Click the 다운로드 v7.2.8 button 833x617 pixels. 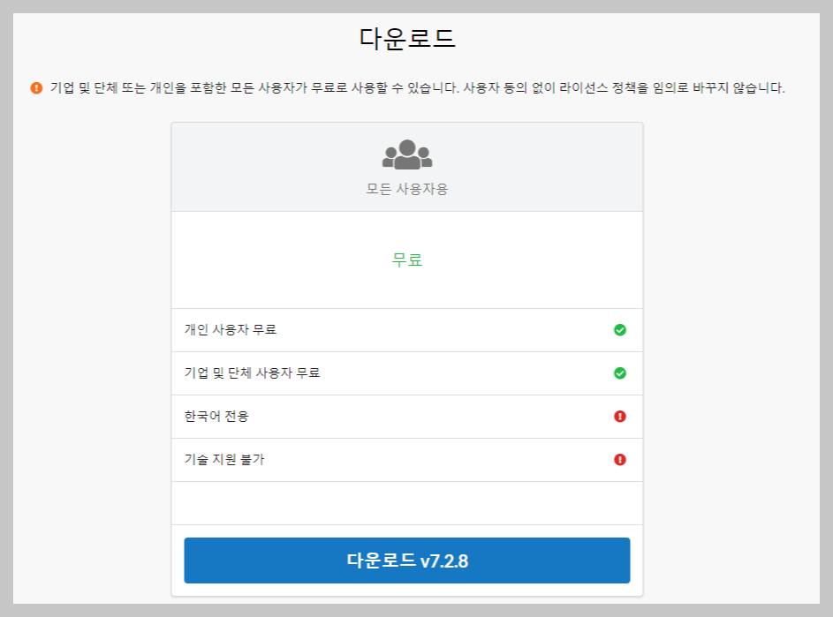406,559
